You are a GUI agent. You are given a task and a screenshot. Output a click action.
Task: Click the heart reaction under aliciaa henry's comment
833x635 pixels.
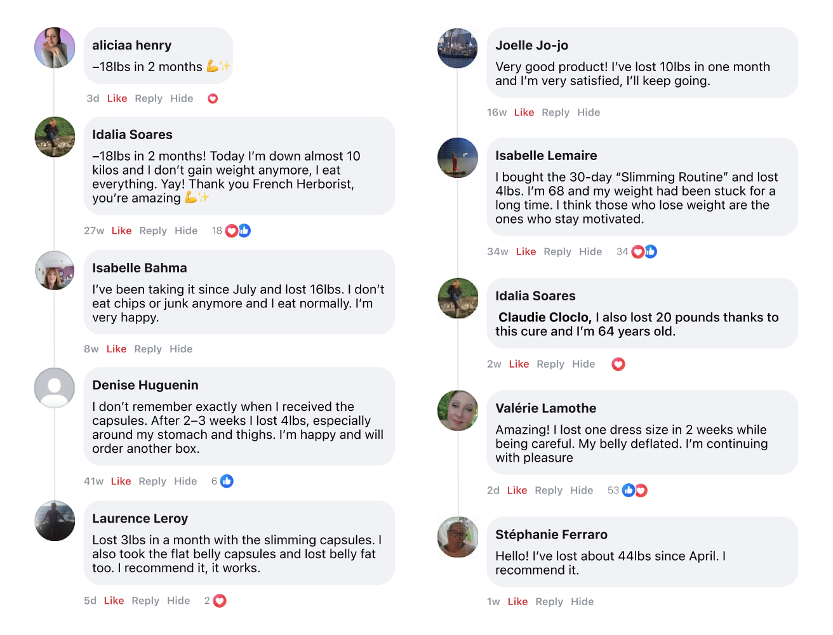[x=213, y=98]
